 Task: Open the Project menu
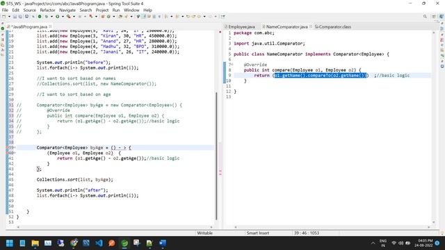[102, 10]
